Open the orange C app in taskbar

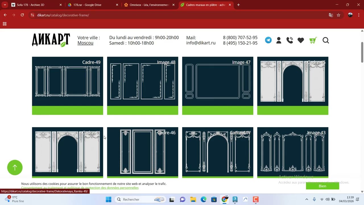point(256,199)
